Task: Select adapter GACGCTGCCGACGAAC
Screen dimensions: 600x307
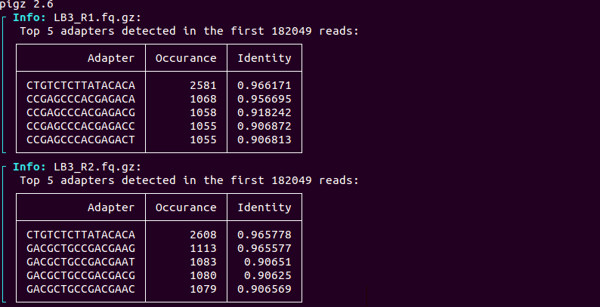Action: coord(81,289)
